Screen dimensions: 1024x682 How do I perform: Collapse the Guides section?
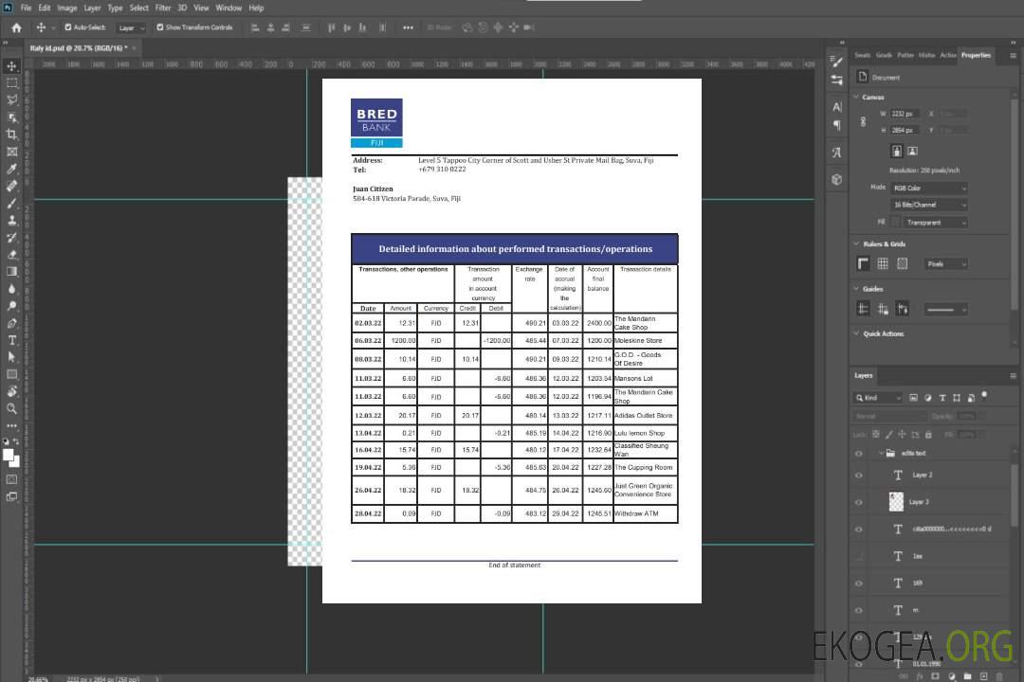coord(856,289)
